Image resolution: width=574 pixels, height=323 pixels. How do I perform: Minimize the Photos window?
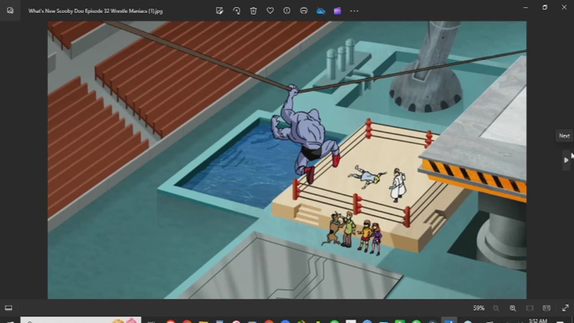(526, 8)
